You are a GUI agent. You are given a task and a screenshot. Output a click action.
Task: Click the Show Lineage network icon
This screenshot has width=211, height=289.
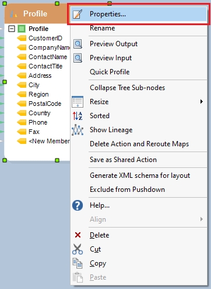(x=78, y=130)
